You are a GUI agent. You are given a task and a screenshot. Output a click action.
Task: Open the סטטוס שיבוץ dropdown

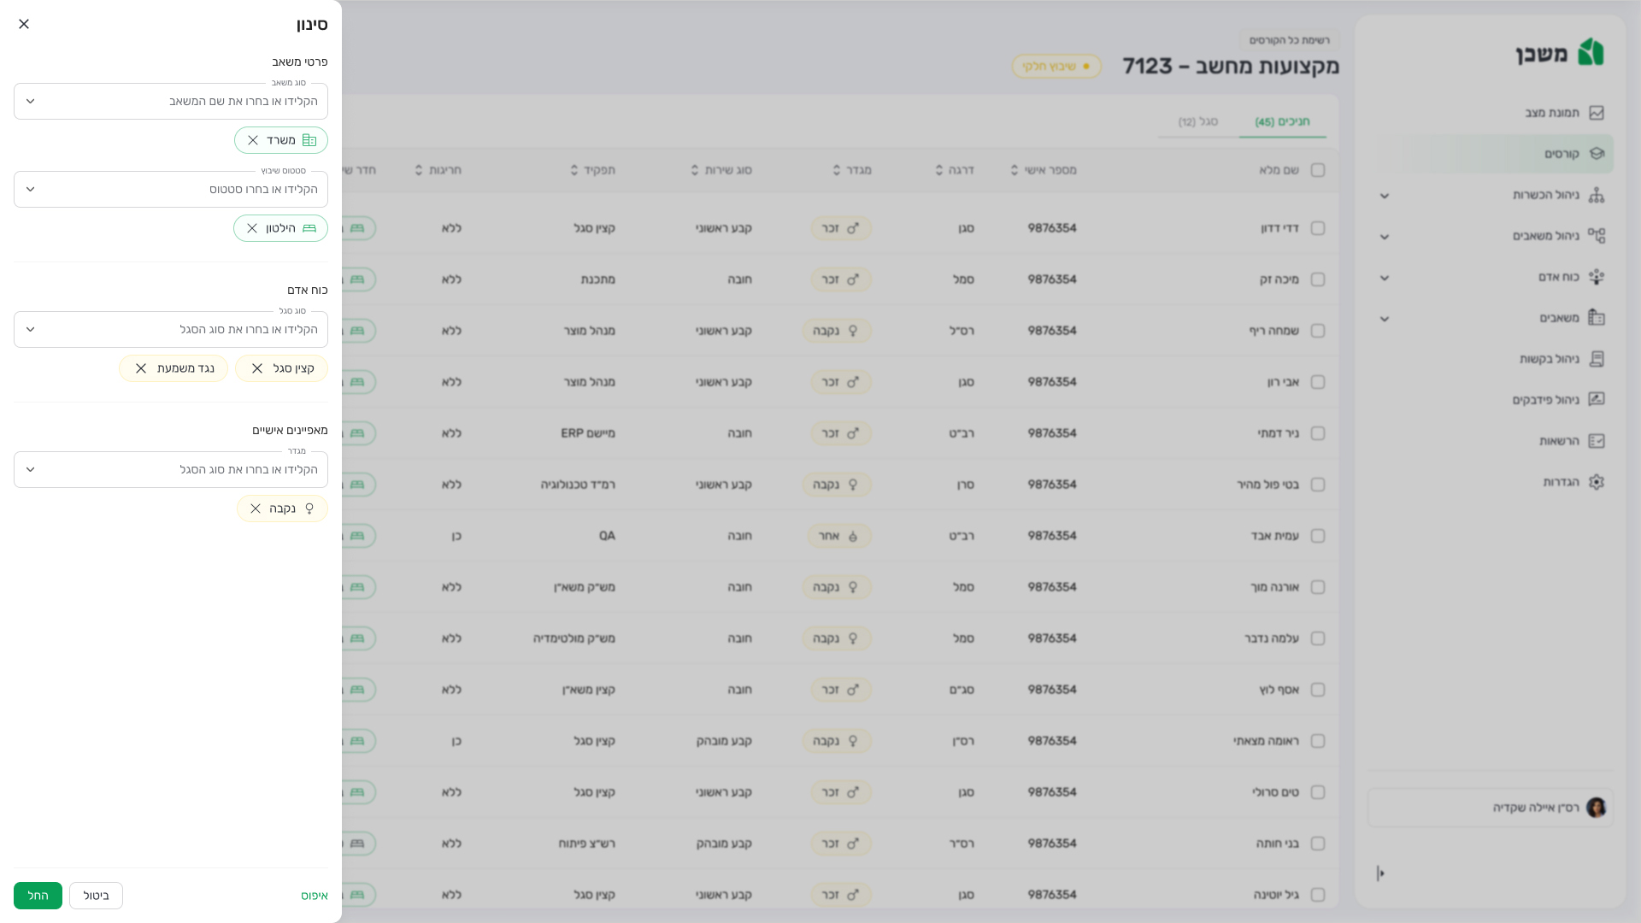click(x=31, y=190)
